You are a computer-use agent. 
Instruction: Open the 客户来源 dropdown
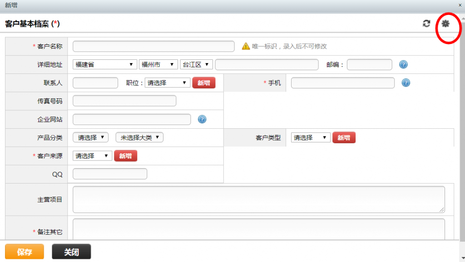[x=92, y=156]
